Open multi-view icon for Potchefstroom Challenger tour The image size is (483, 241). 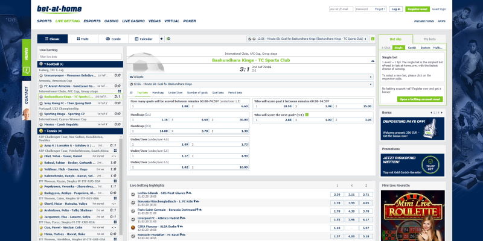(x=115, y=151)
